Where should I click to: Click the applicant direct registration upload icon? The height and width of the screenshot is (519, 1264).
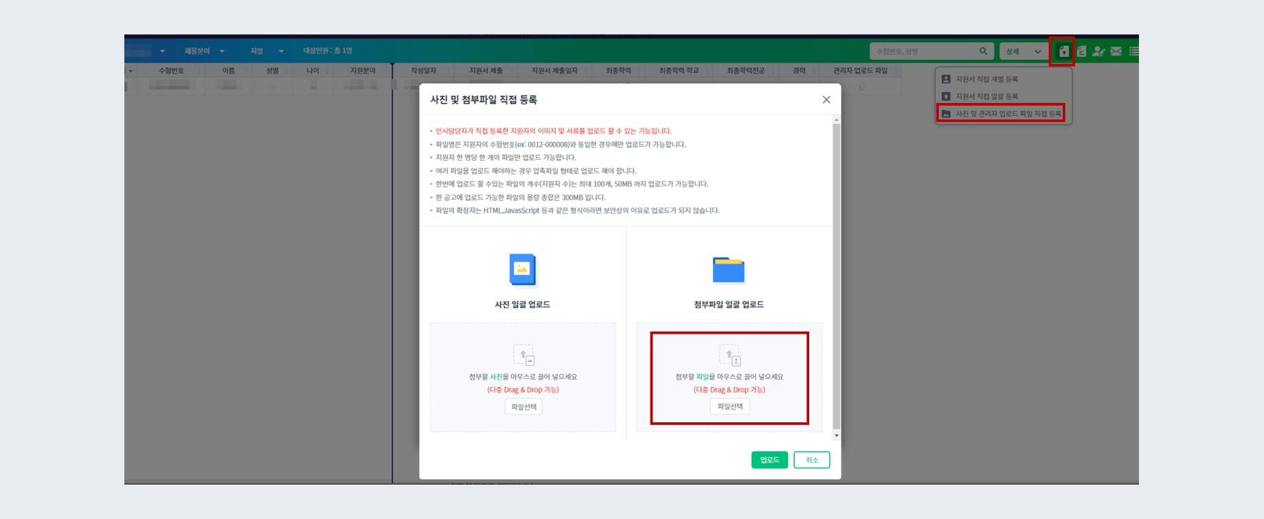[x=1063, y=51]
